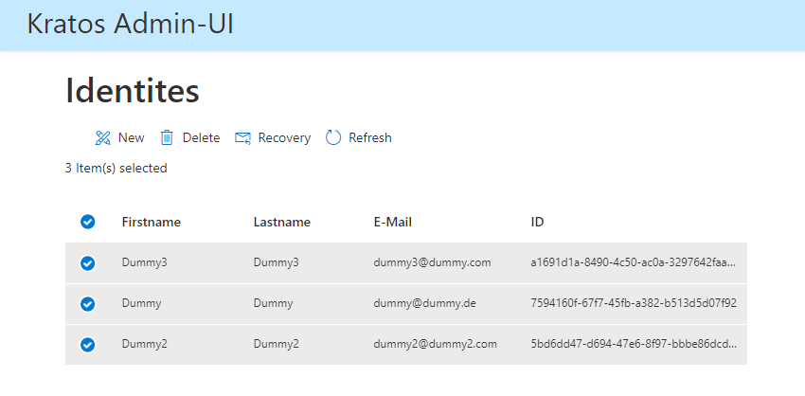Click the ID column header
The height and width of the screenshot is (396, 805).
pyautogui.click(x=537, y=222)
